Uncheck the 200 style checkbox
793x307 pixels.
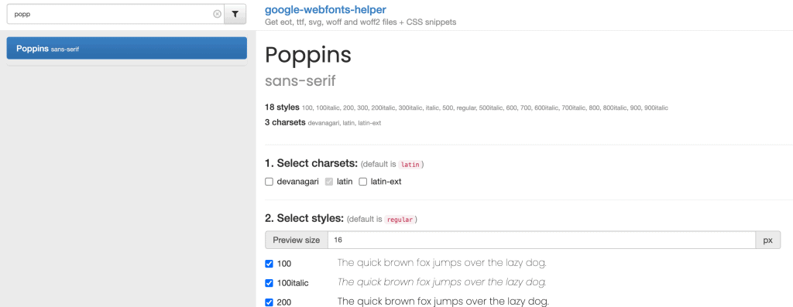point(269,302)
